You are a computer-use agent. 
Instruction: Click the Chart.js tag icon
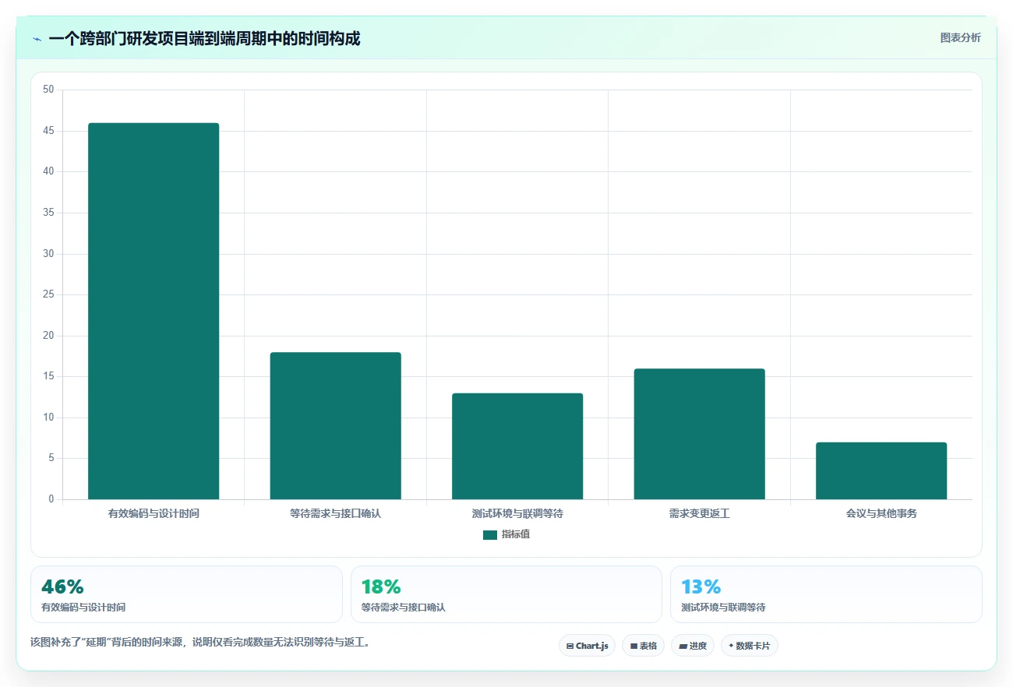pyautogui.click(x=570, y=646)
